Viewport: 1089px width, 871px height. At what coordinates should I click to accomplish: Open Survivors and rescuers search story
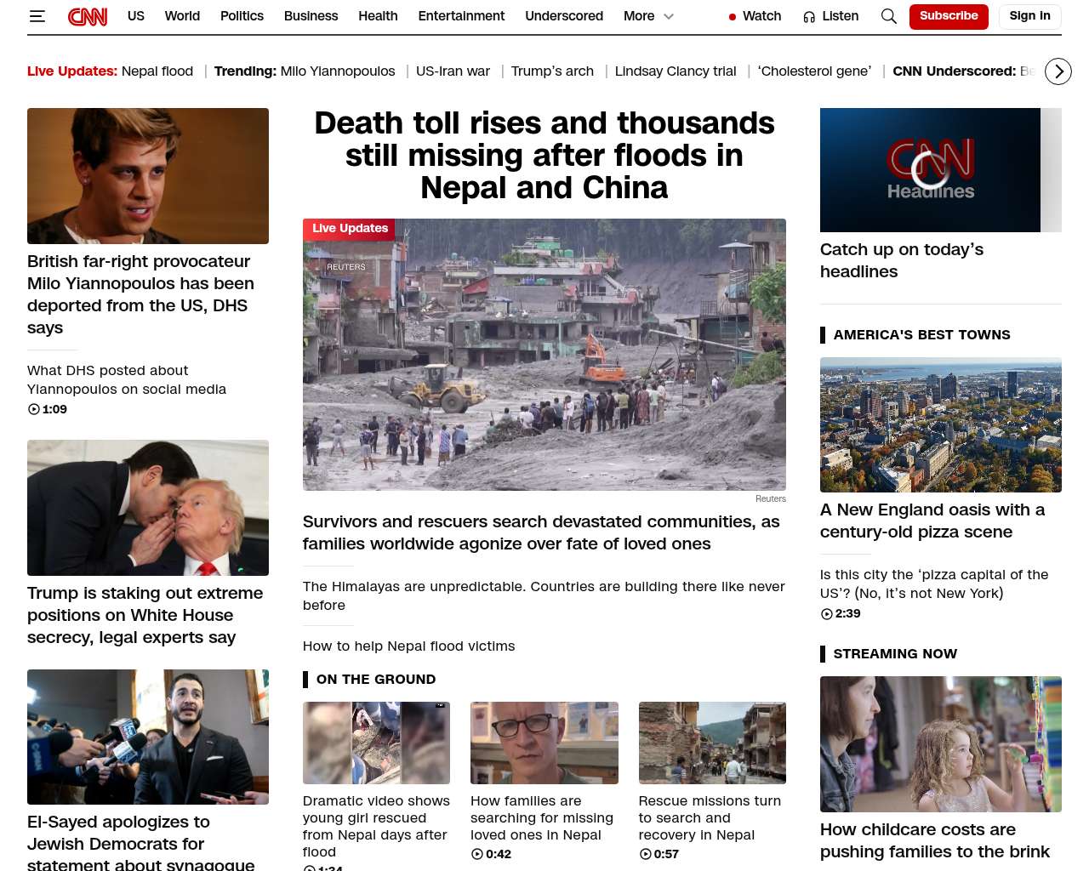[x=541, y=532]
